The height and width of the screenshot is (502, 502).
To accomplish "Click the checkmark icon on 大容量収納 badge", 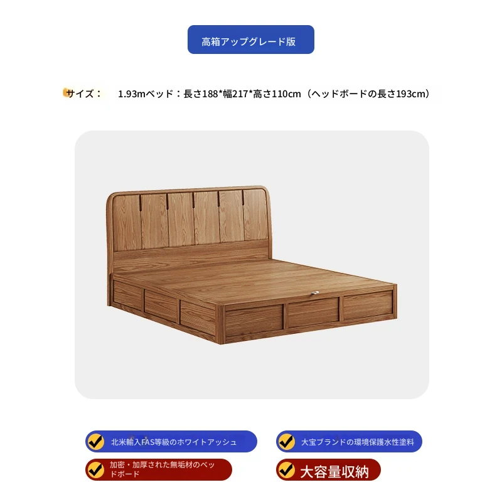I will [287, 469].
